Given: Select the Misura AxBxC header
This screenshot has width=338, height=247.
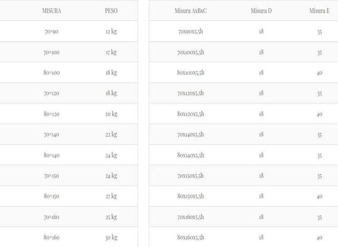Looking at the screenshot, I should [190, 11].
